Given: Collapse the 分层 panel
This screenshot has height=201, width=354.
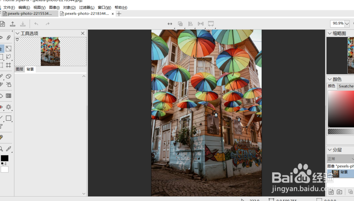Looking at the screenshot, I should coord(330,150).
